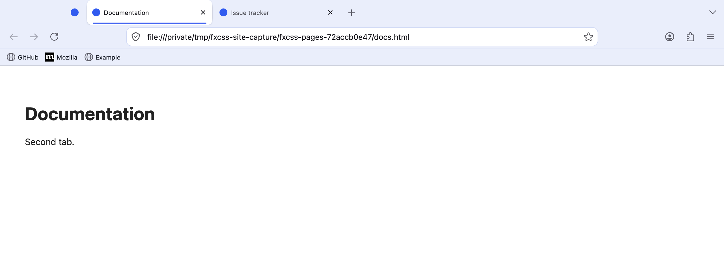Select the Documentation tab
This screenshot has height=271, width=724.
click(150, 13)
